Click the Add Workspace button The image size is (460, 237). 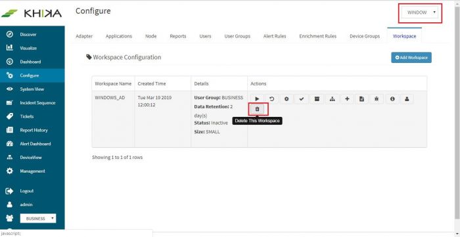click(x=411, y=58)
